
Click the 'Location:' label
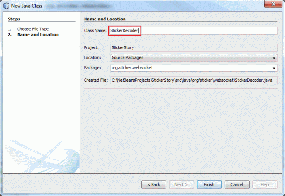tap(92, 58)
